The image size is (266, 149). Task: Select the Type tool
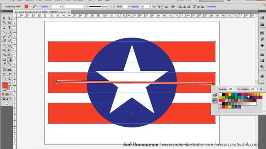(9, 27)
